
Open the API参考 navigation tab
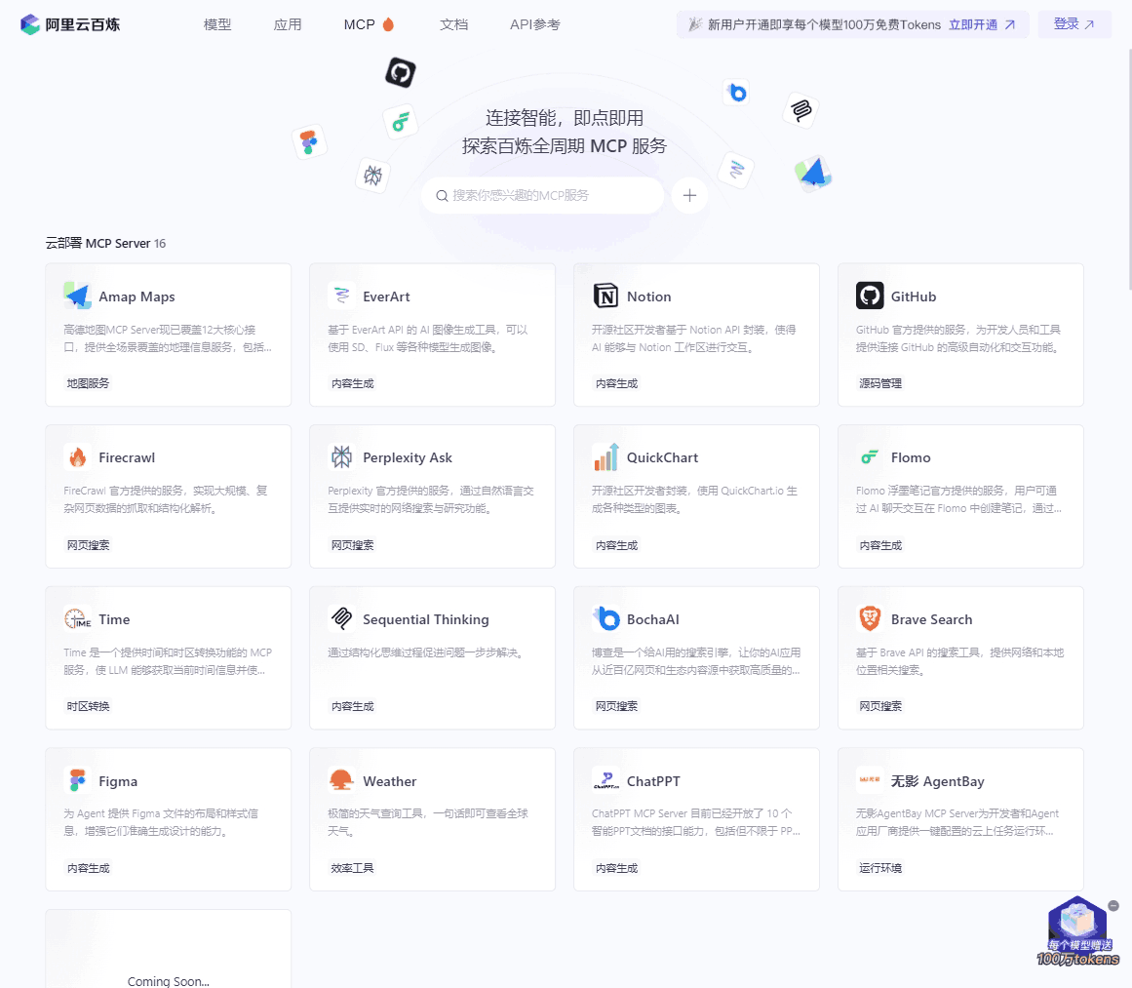point(535,24)
